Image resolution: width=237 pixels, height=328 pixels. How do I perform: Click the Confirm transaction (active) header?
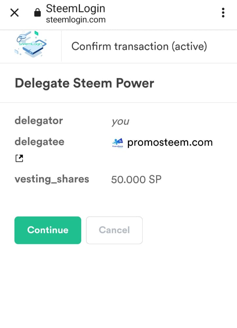coord(139,46)
